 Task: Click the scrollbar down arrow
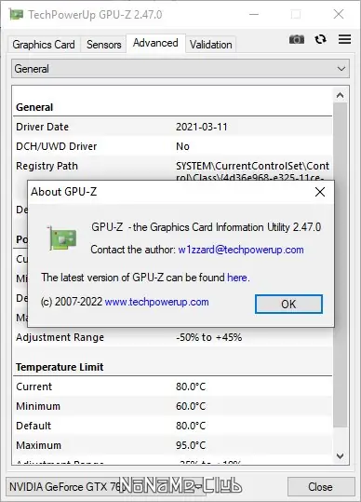(341, 456)
